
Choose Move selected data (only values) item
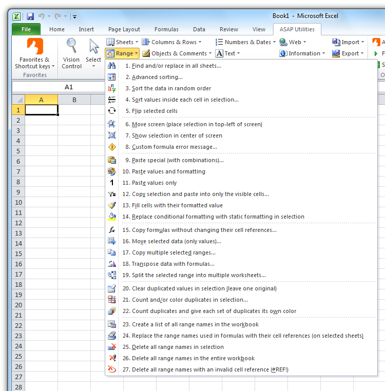tap(241, 241)
